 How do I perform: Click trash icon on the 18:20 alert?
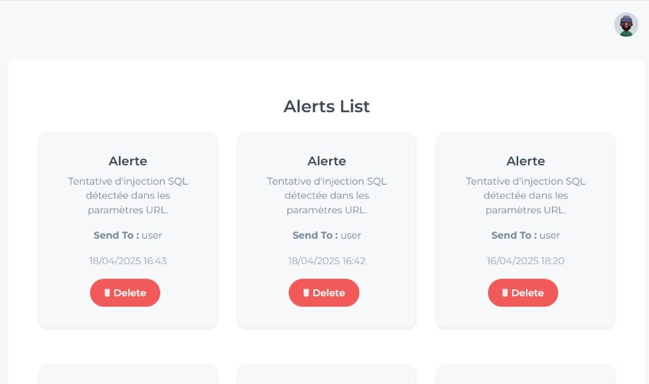click(x=505, y=293)
